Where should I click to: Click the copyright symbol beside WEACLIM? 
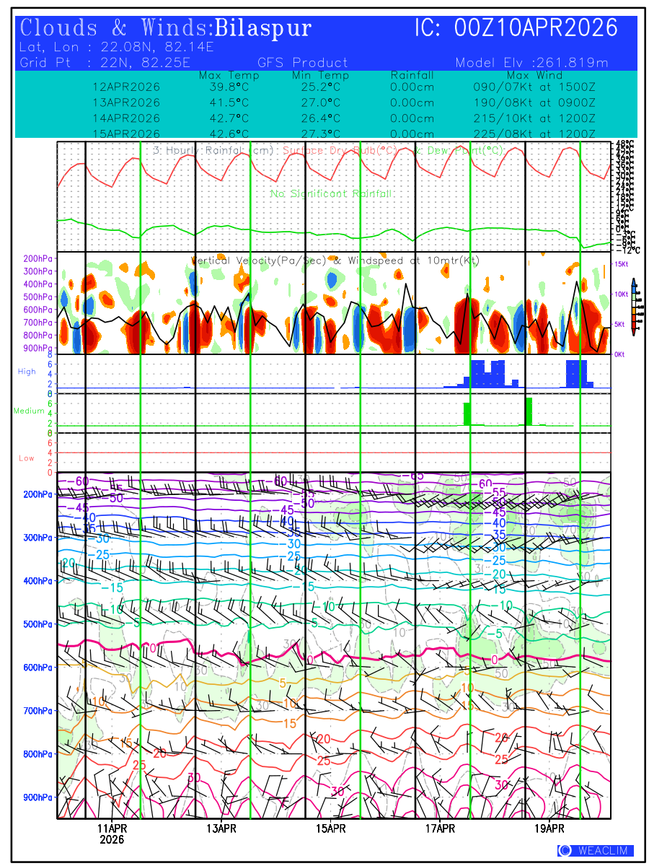click(x=565, y=850)
